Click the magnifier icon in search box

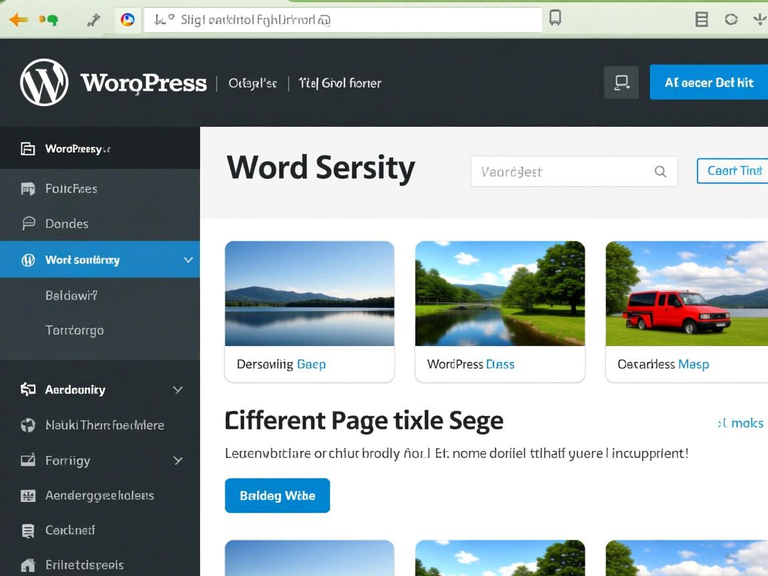(660, 172)
